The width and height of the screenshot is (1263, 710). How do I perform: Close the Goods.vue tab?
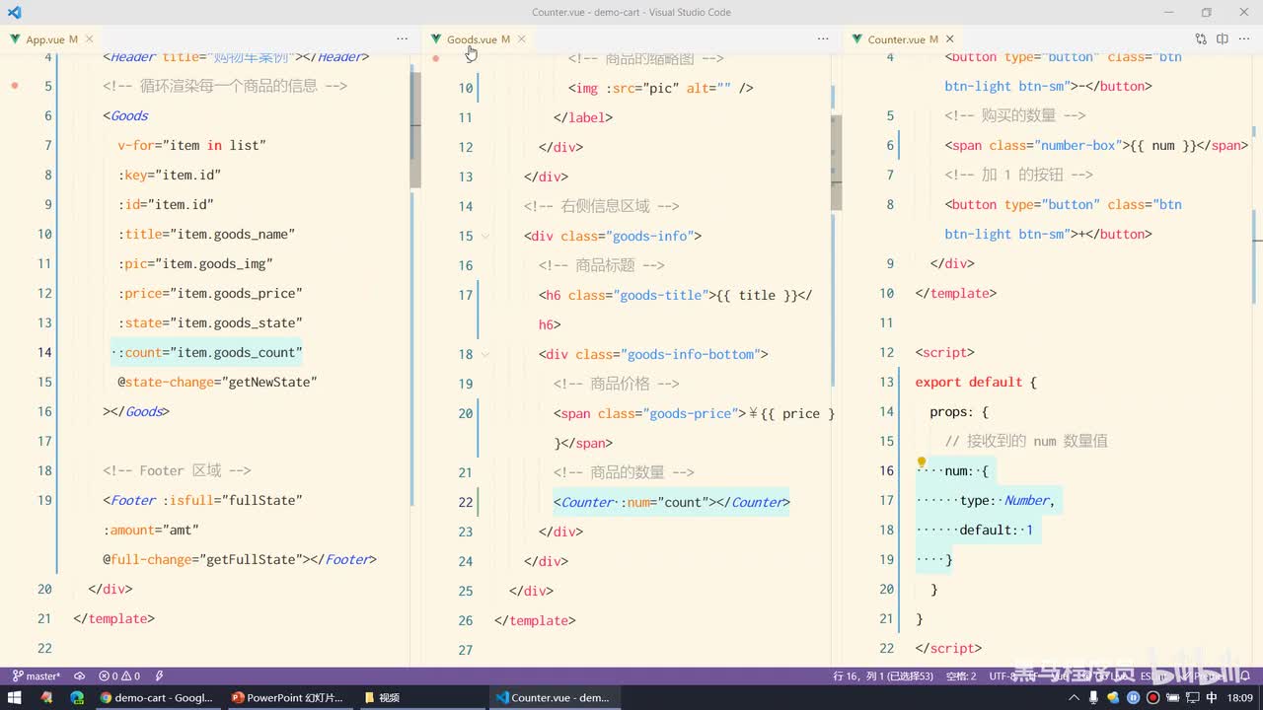point(521,39)
